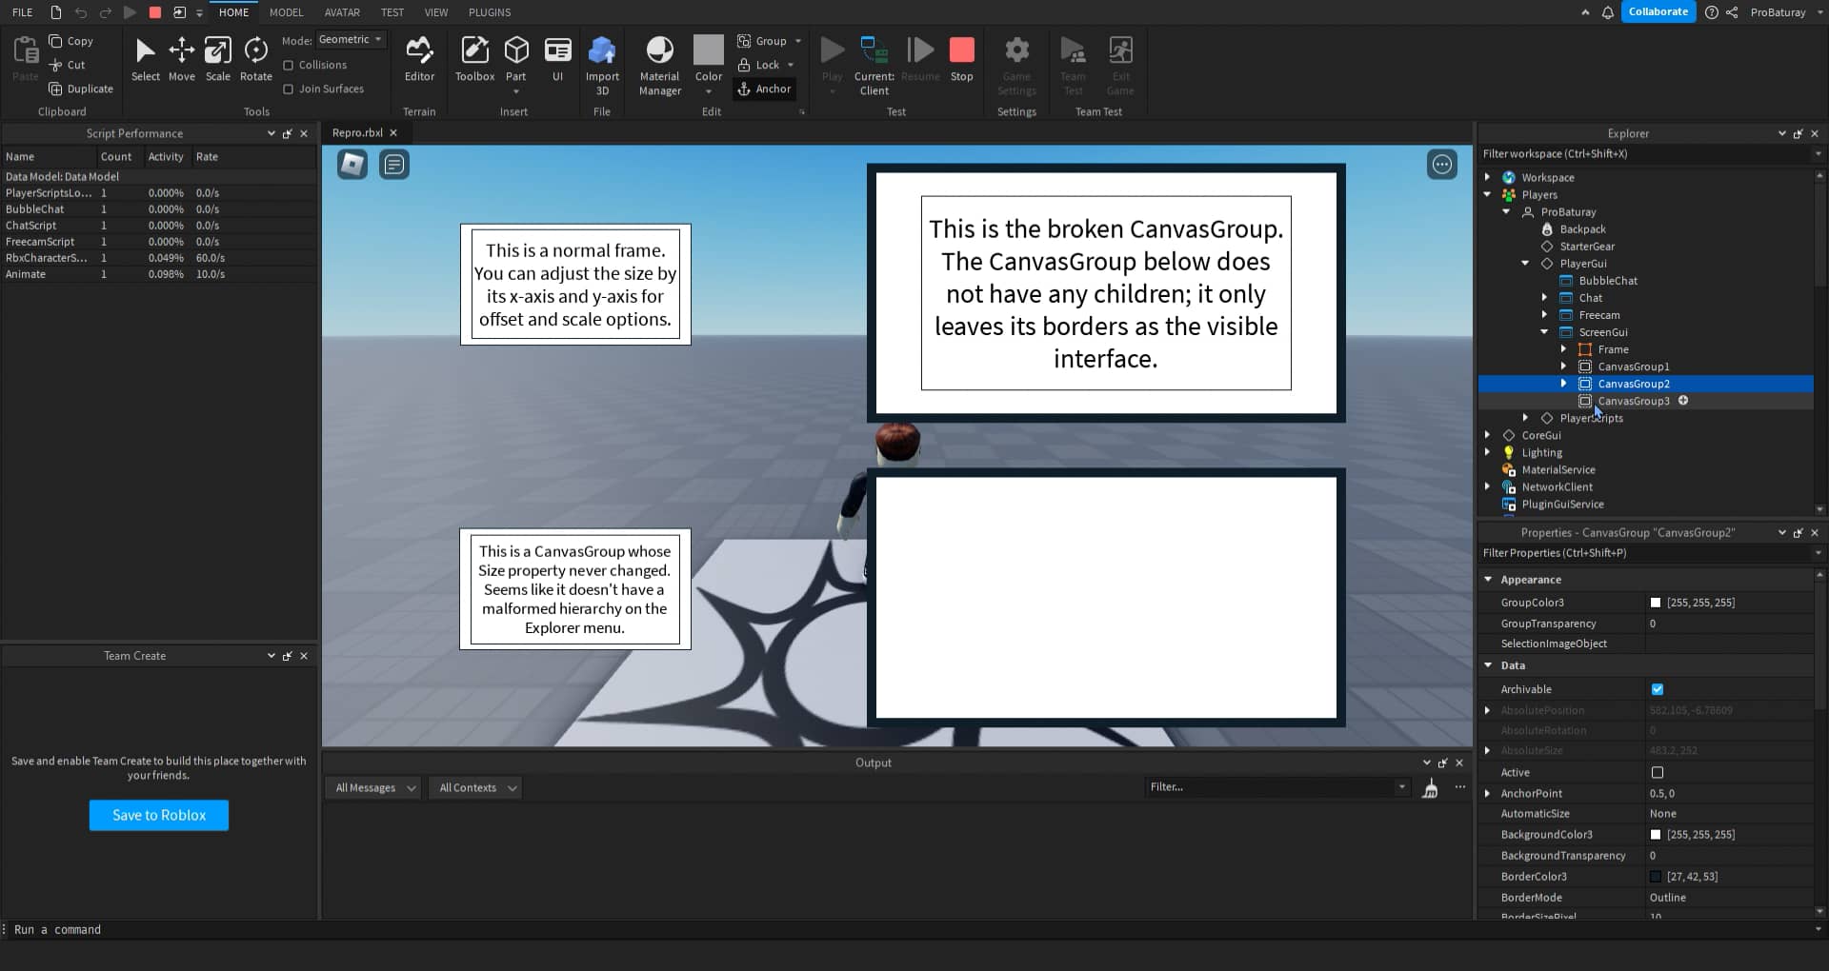Check the Active property of CanvasGroup2

tap(1658, 772)
